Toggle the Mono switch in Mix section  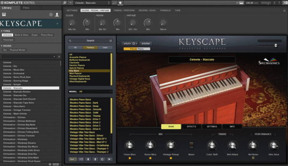point(191,145)
